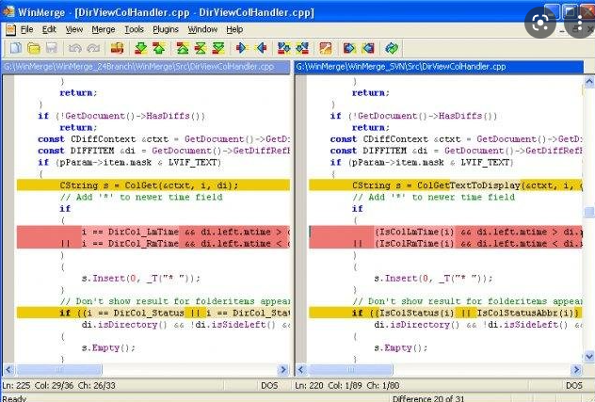Click left pane 'const CDiffContext &ctxt' line
Screen dimensions: 595x402
pyautogui.click(x=164, y=139)
